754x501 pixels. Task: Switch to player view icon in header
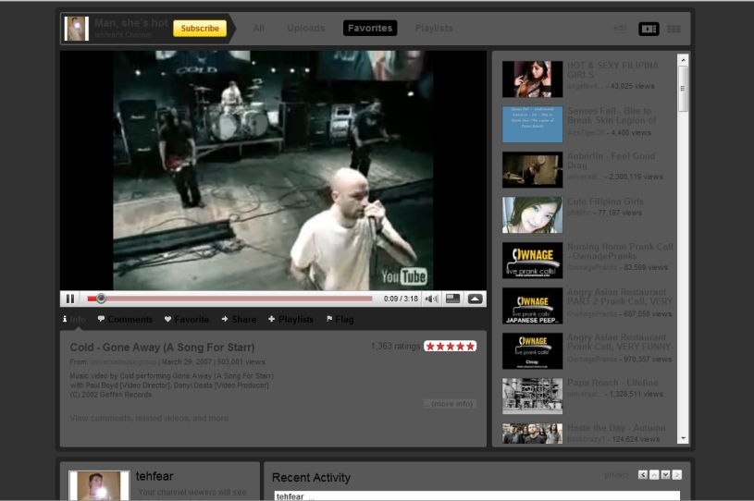pyautogui.click(x=649, y=29)
